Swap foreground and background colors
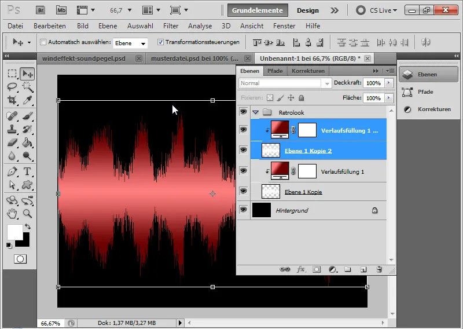 coord(28,226)
